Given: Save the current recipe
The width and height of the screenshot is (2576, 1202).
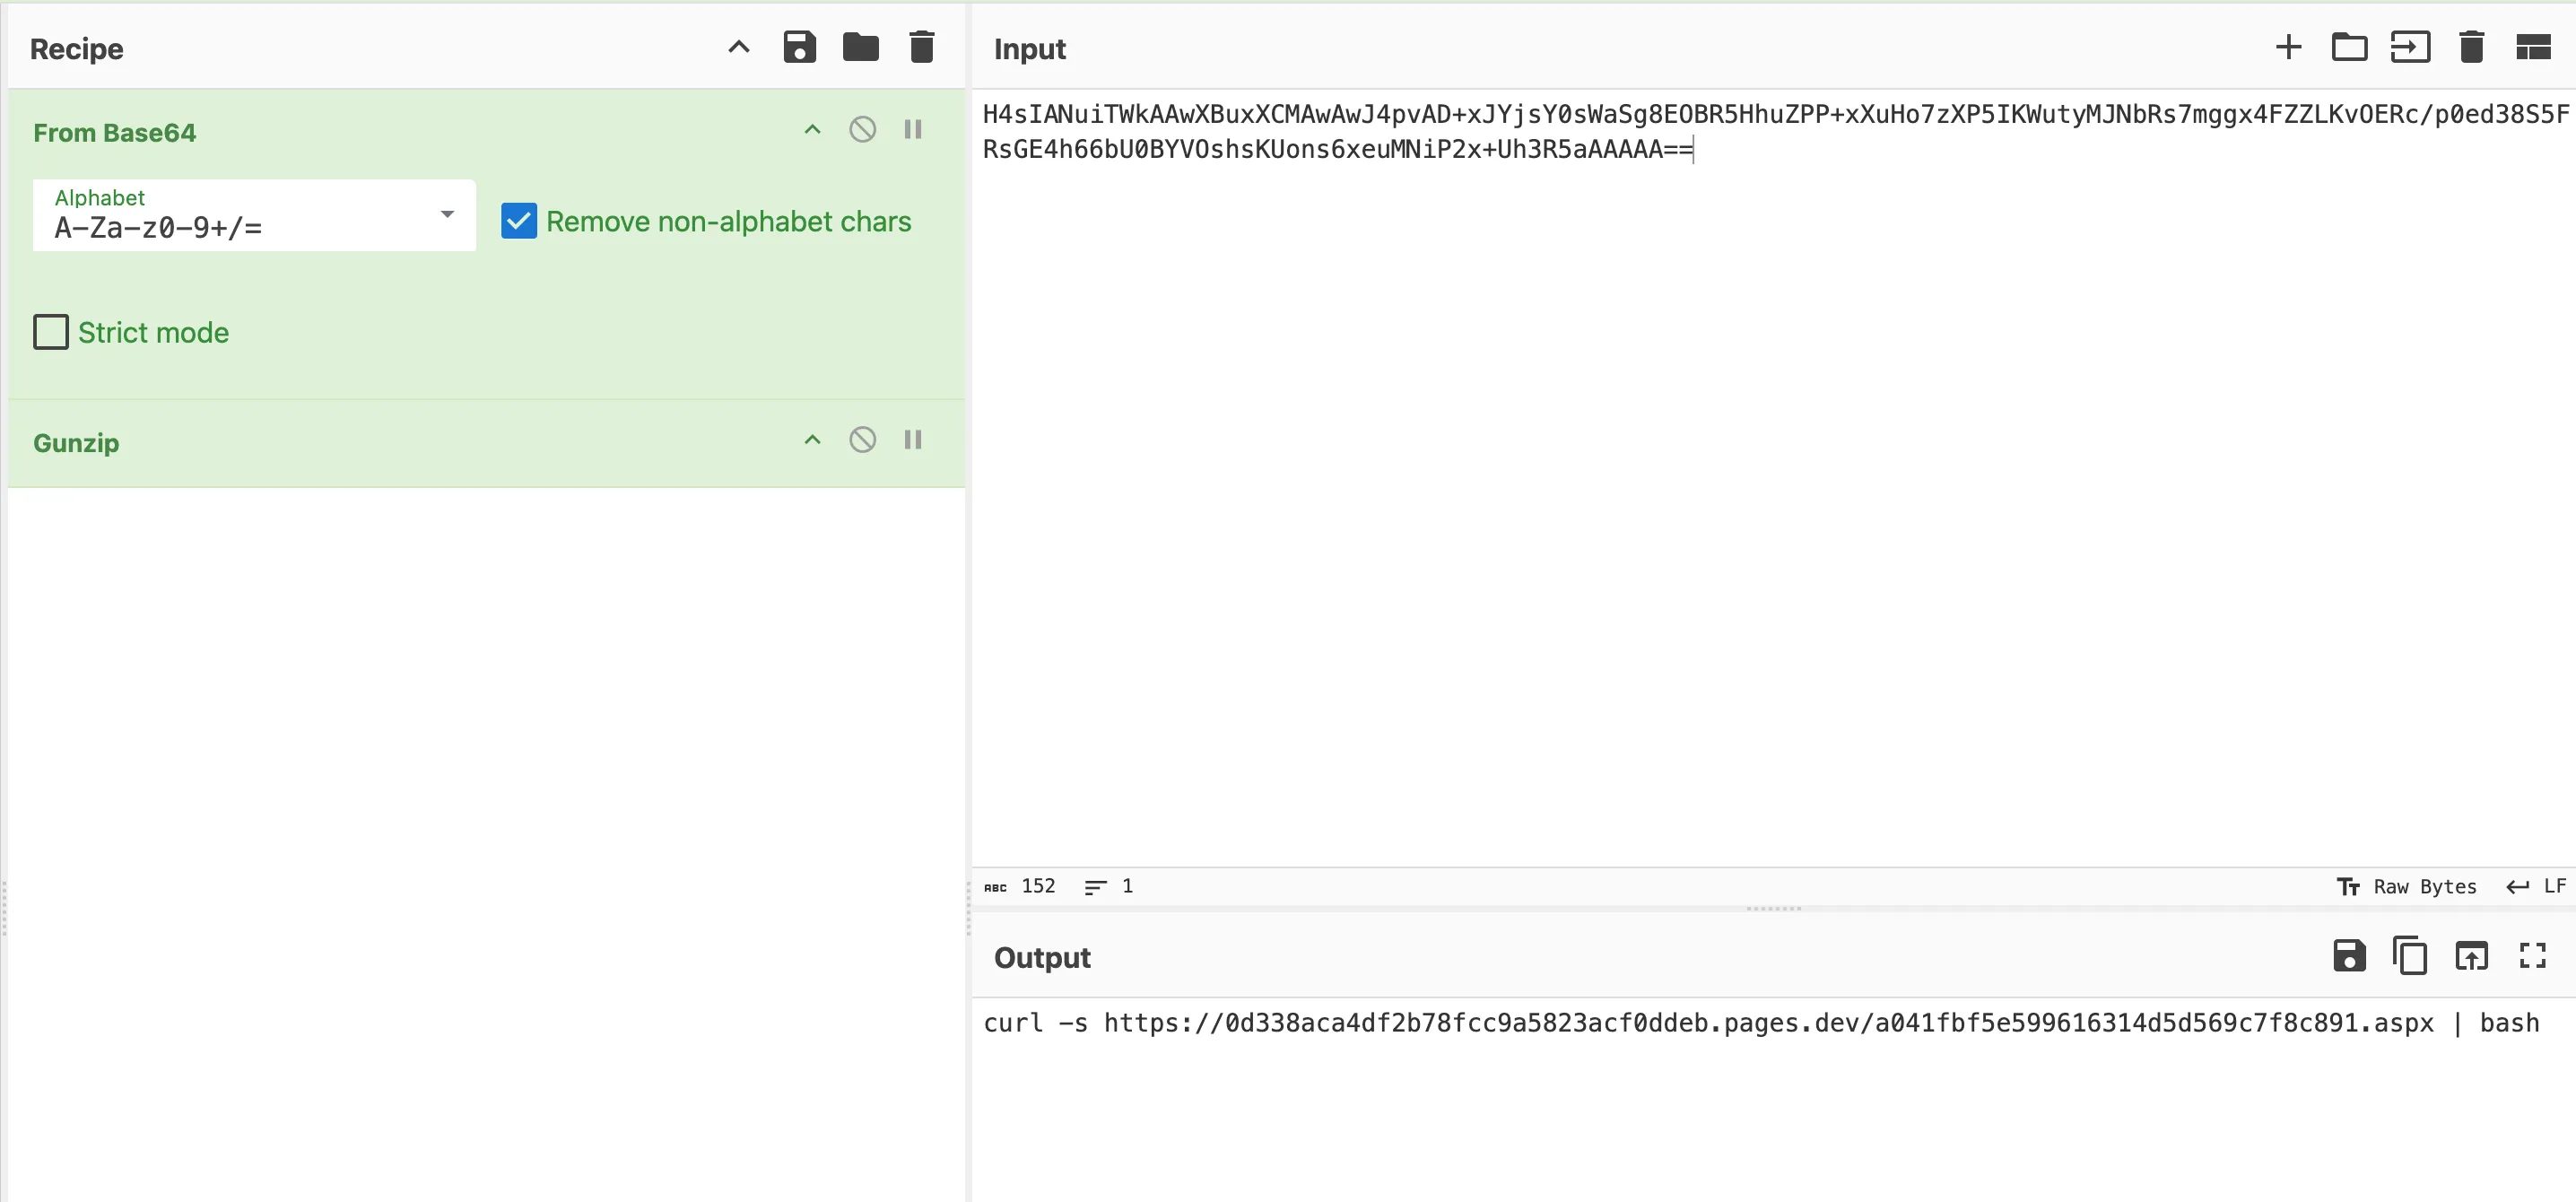Looking at the screenshot, I should [799, 47].
